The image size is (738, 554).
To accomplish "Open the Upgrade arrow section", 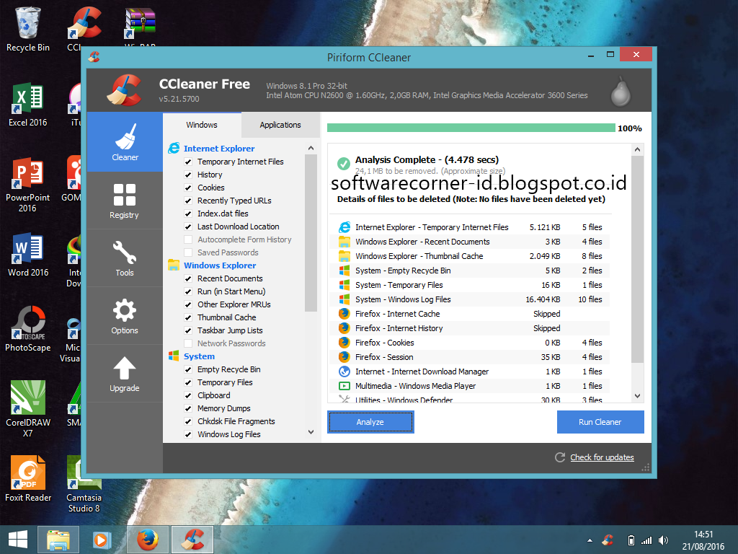I will [125, 374].
